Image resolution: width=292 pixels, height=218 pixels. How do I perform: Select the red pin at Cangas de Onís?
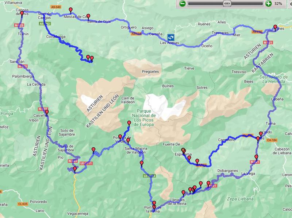pyautogui.click(x=22, y=13)
